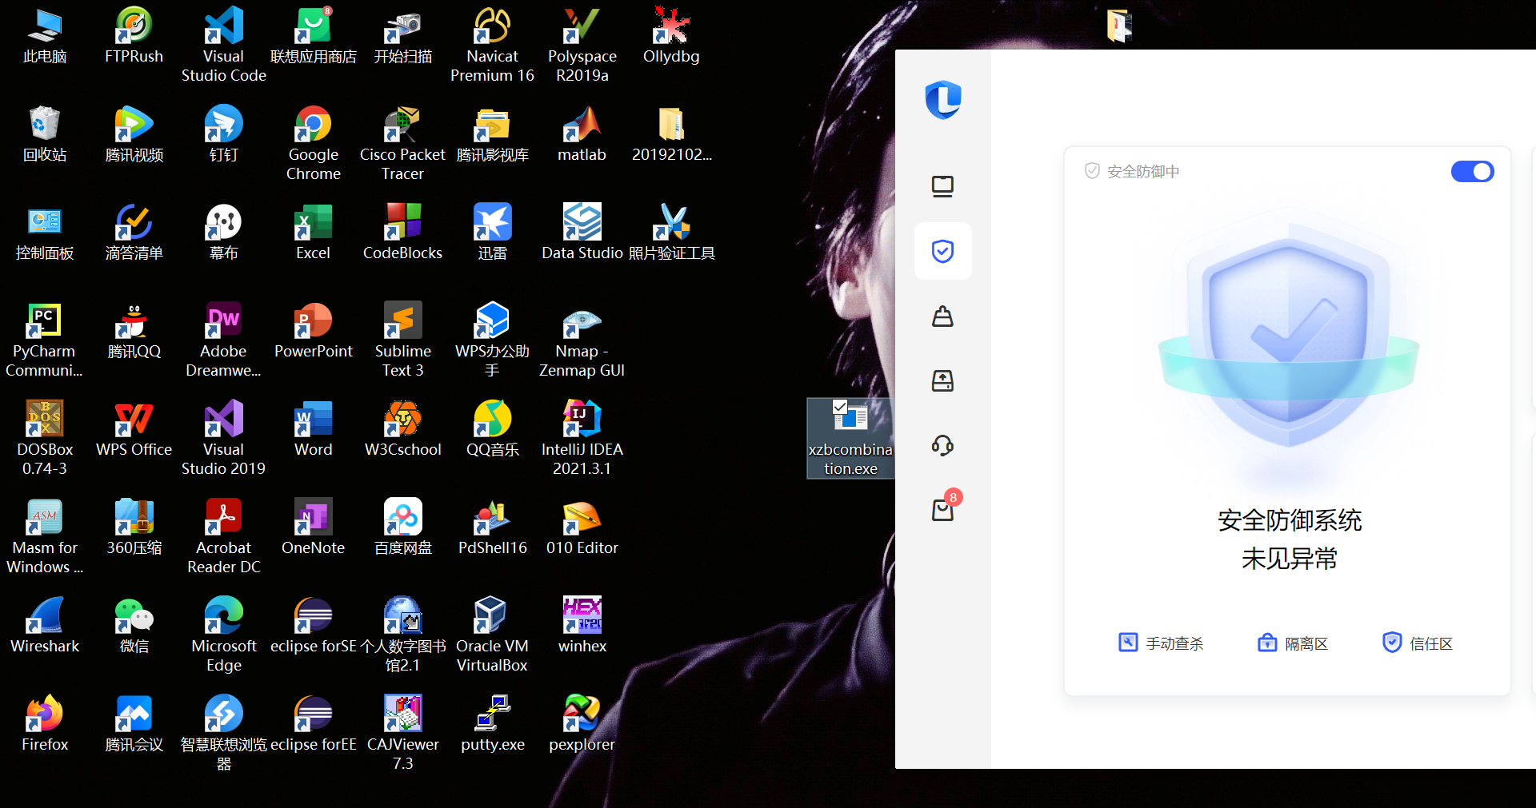Open 信任区 trust zone
Image resolution: width=1536 pixels, height=808 pixels.
pos(1418,643)
